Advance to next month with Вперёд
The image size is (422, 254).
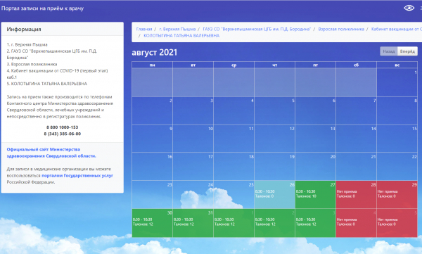pyautogui.click(x=407, y=51)
